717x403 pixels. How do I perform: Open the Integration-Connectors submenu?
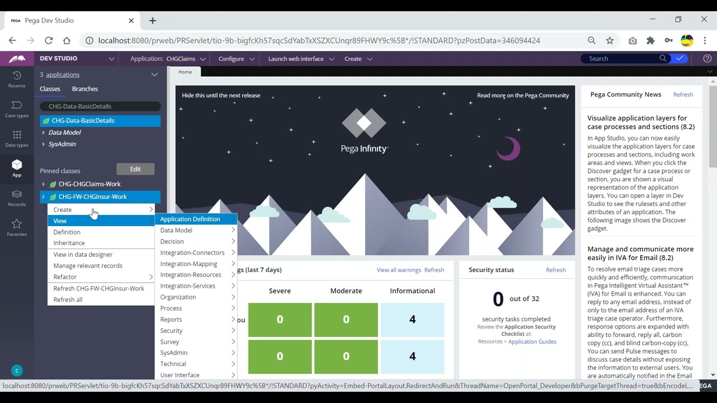(196, 253)
